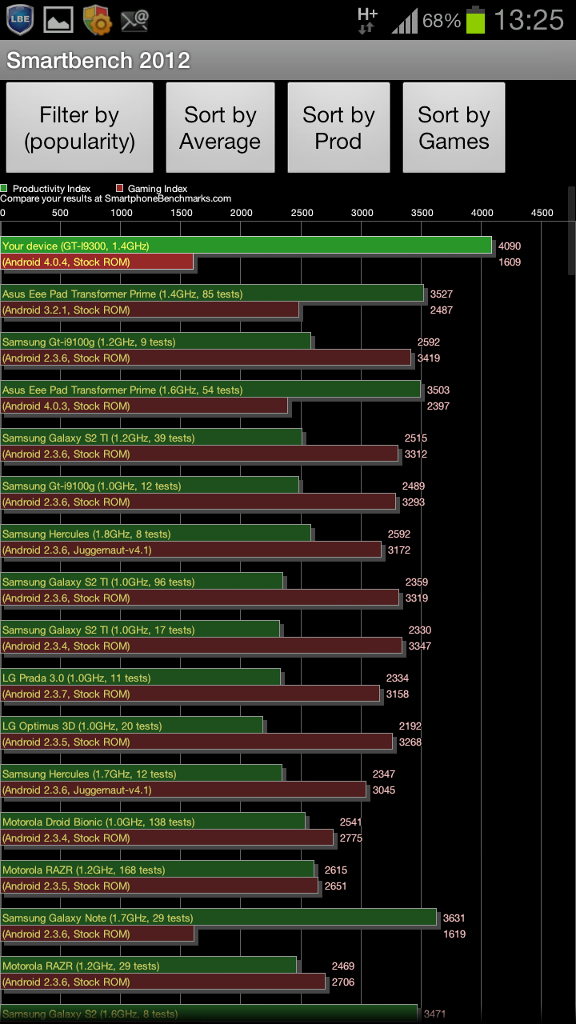Tap Juggernaut-v4.1 bar under Hercules 1.8GHz
The image size is (576, 1024).
[x=190, y=550]
